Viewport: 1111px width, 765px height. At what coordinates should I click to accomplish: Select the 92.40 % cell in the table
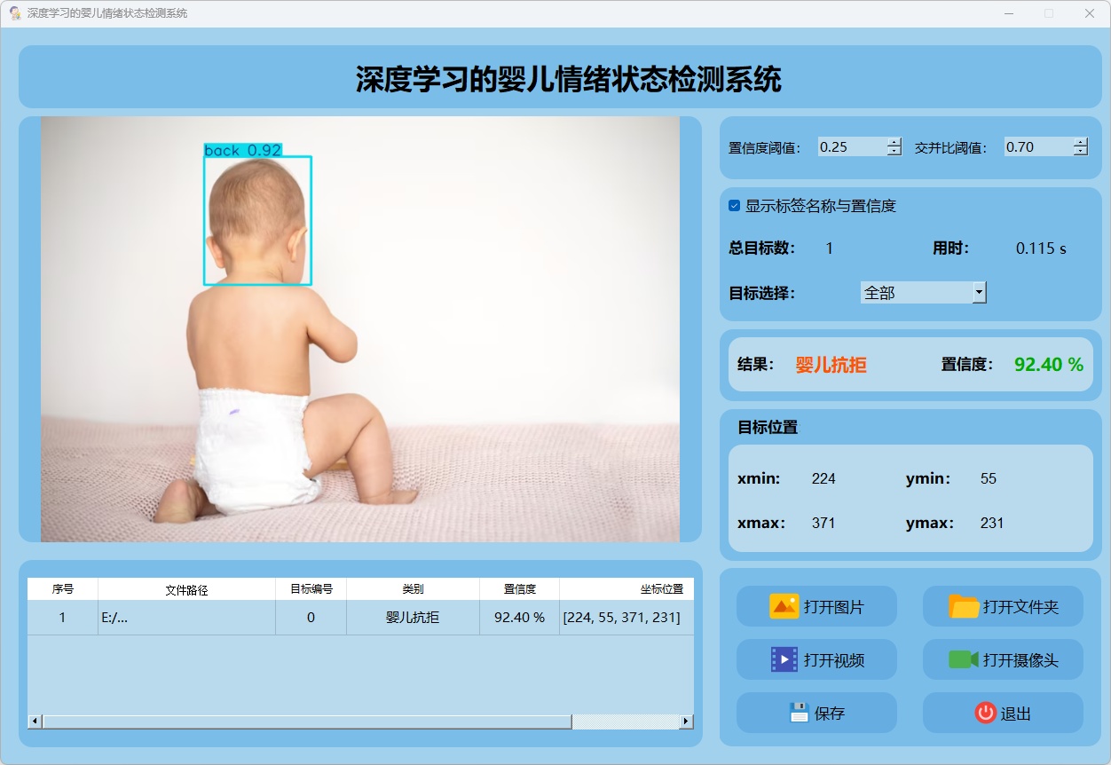tap(520, 618)
